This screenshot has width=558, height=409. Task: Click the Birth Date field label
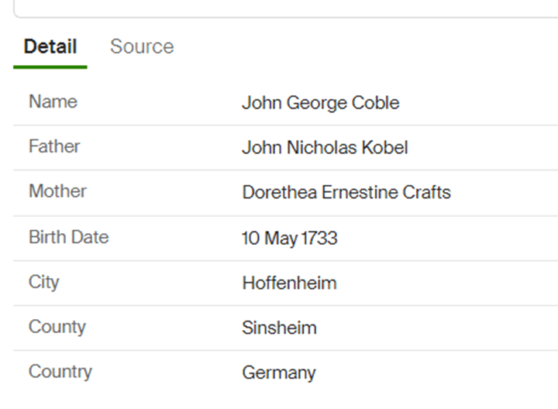click(x=68, y=237)
